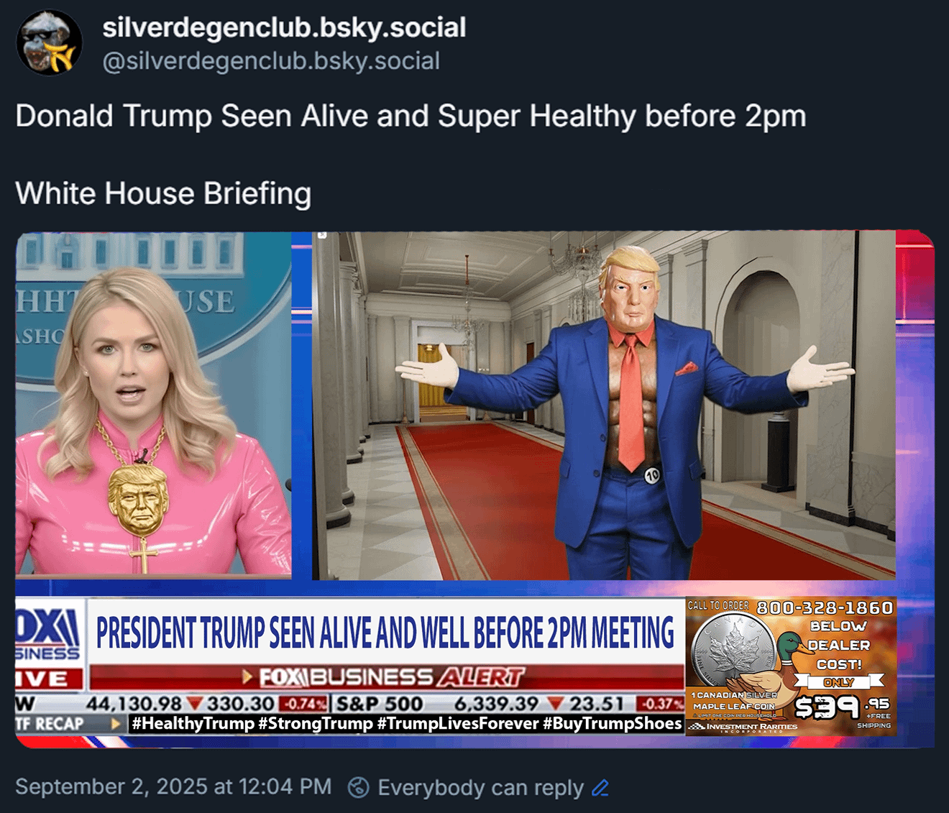Screen dimensions: 949x813
Task: Click the silver maple leaf coin
Action: (x=733, y=653)
